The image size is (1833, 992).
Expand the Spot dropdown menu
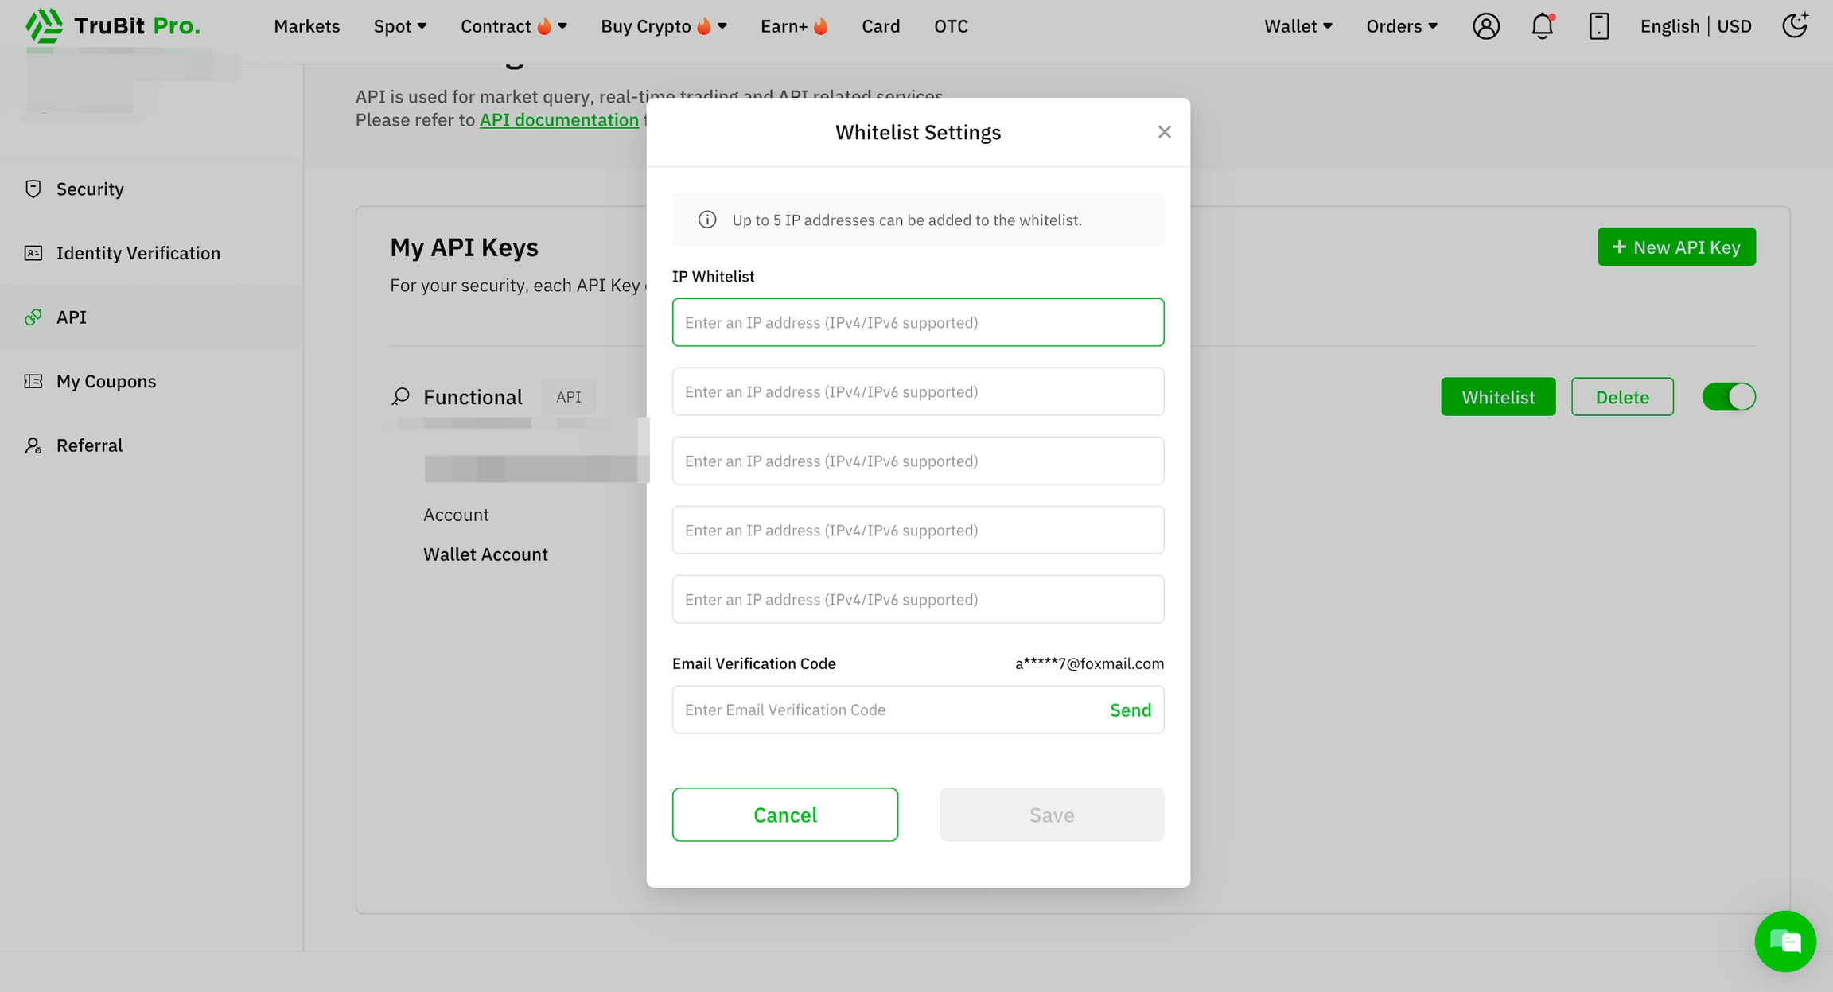pyautogui.click(x=400, y=26)
